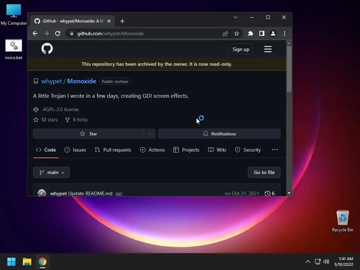The width and height of the screenshot is (360, 270).
Task: Click the Sign up button
Action: (241, 49)
